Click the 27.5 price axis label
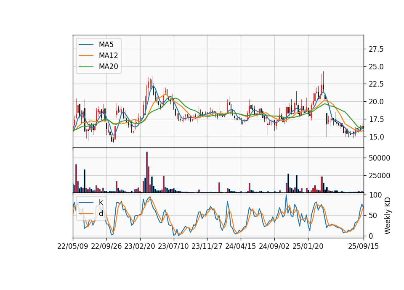 (376, 49)
